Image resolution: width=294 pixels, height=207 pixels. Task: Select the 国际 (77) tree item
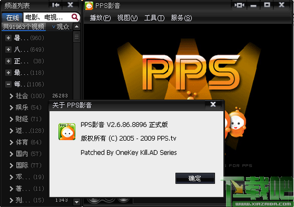28,165
